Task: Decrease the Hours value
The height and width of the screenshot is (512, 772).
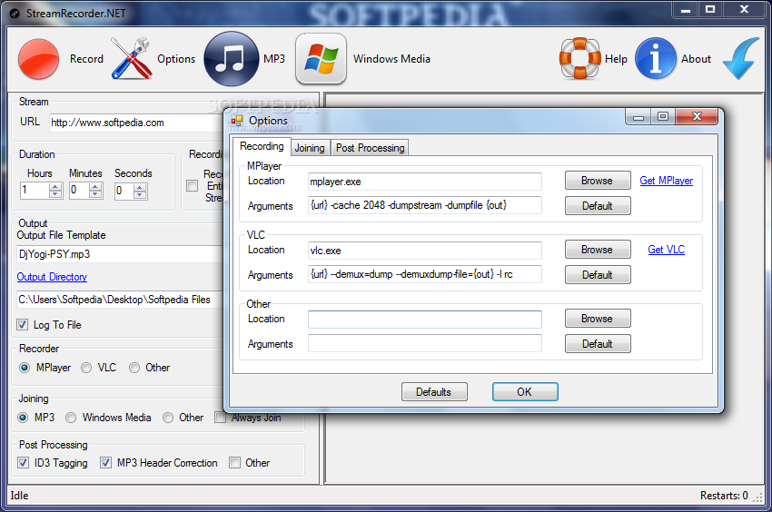Action: [55, 194]
